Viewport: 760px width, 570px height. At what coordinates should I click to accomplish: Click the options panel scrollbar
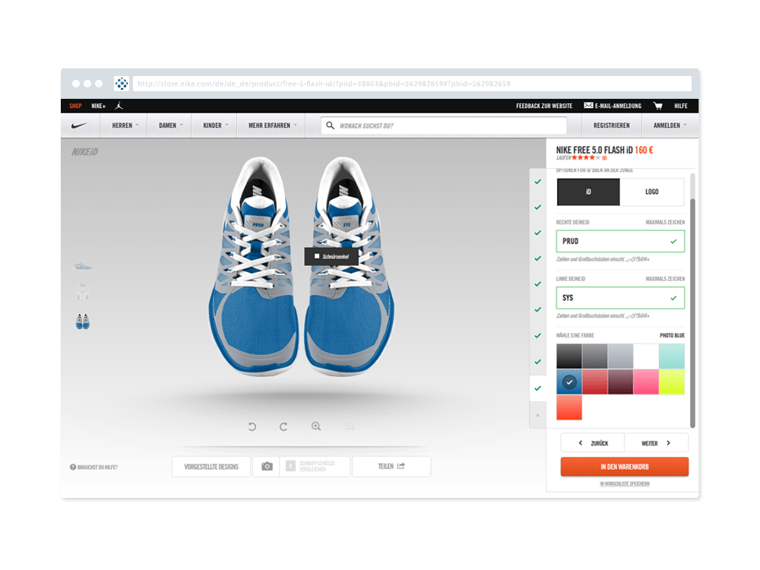[x=692, y=312]
